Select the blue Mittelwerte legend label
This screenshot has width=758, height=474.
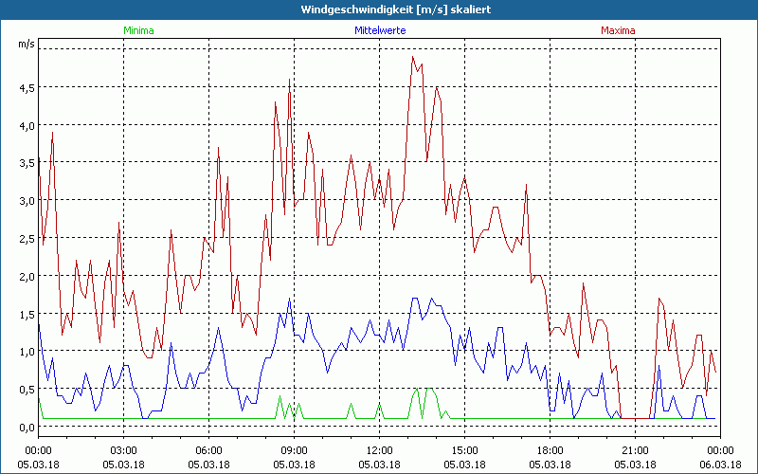coord(379,30)
